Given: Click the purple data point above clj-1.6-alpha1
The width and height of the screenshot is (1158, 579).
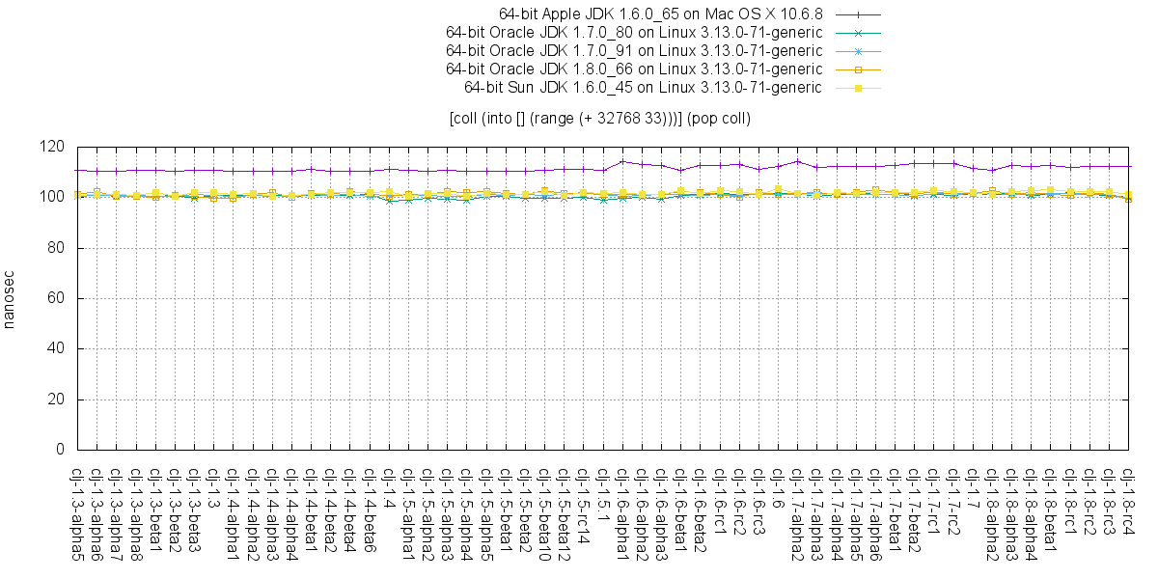Looking at the screenshot, I should 623,161.
